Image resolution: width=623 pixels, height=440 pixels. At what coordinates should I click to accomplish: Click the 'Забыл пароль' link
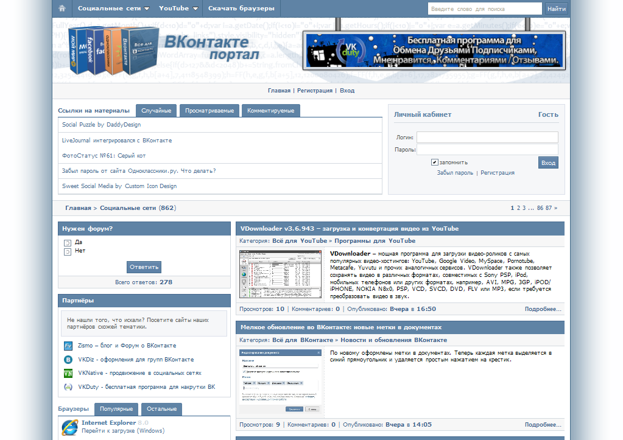pyautogui.click(x=455, y=173)
